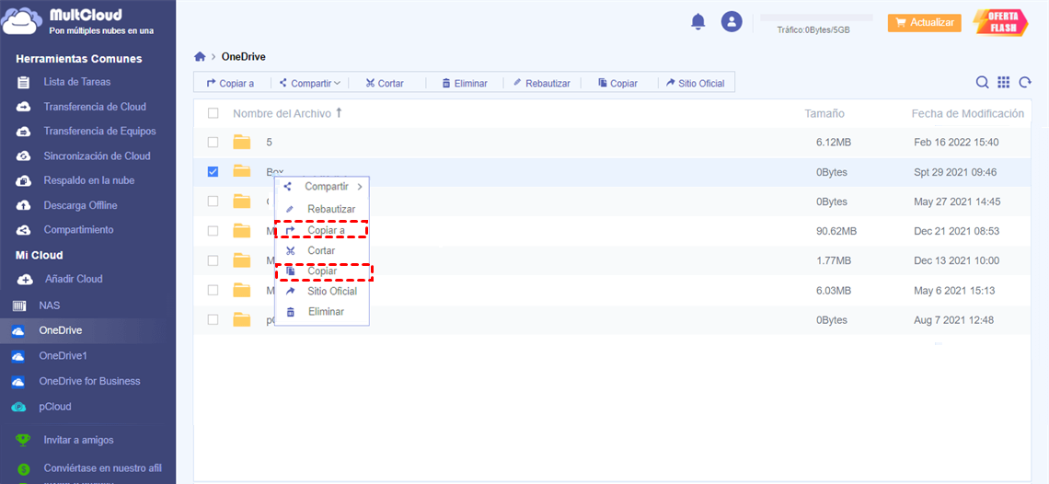Viewport: 1049px width, 484px height.
Task: Check the folder row dated Aug 7 2021
Action: tap(213, 320)
